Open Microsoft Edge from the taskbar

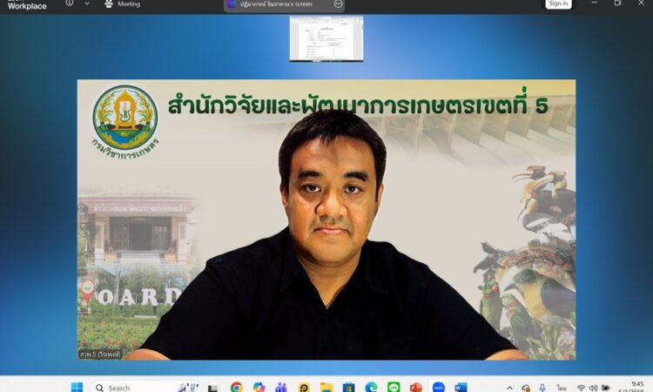[371, 387]
